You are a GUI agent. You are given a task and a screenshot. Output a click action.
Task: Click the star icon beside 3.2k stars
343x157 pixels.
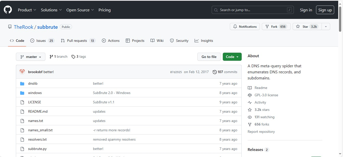pos(250,110)
